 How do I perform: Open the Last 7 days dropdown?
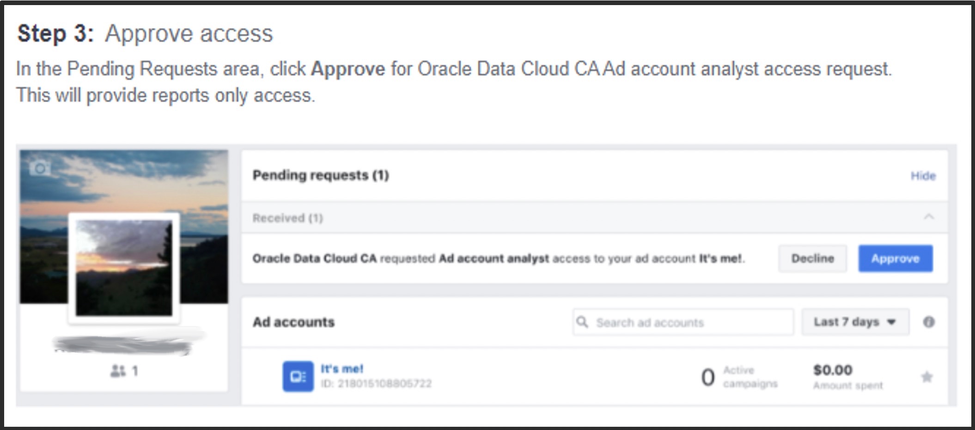(855, 322)
